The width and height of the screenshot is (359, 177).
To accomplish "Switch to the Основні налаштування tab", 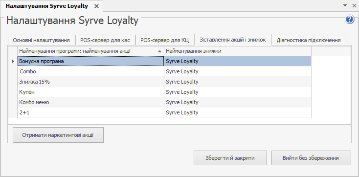I will (x=41, y=41).
